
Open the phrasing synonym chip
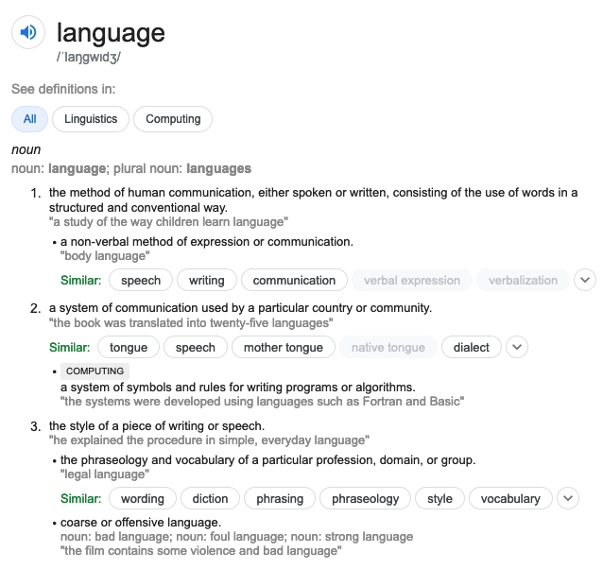click(x=280, y=499)
